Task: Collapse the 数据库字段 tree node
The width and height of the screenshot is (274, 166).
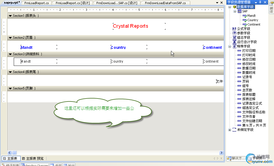Action: tap(230, 7)
